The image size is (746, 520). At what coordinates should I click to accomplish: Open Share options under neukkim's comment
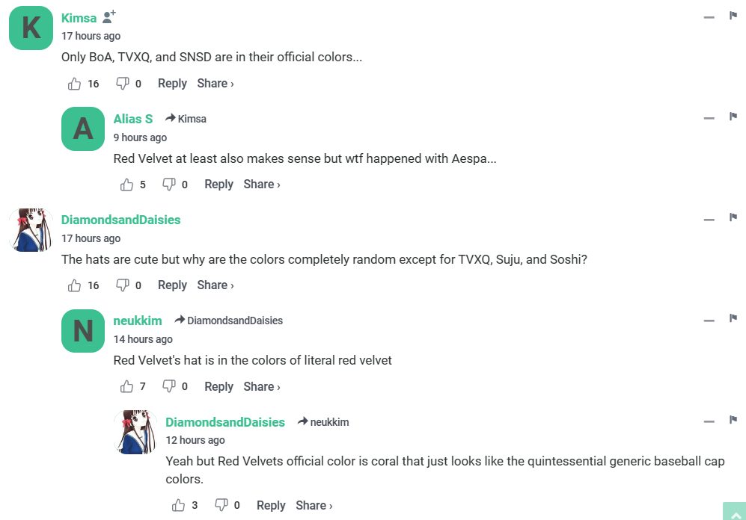262,386
